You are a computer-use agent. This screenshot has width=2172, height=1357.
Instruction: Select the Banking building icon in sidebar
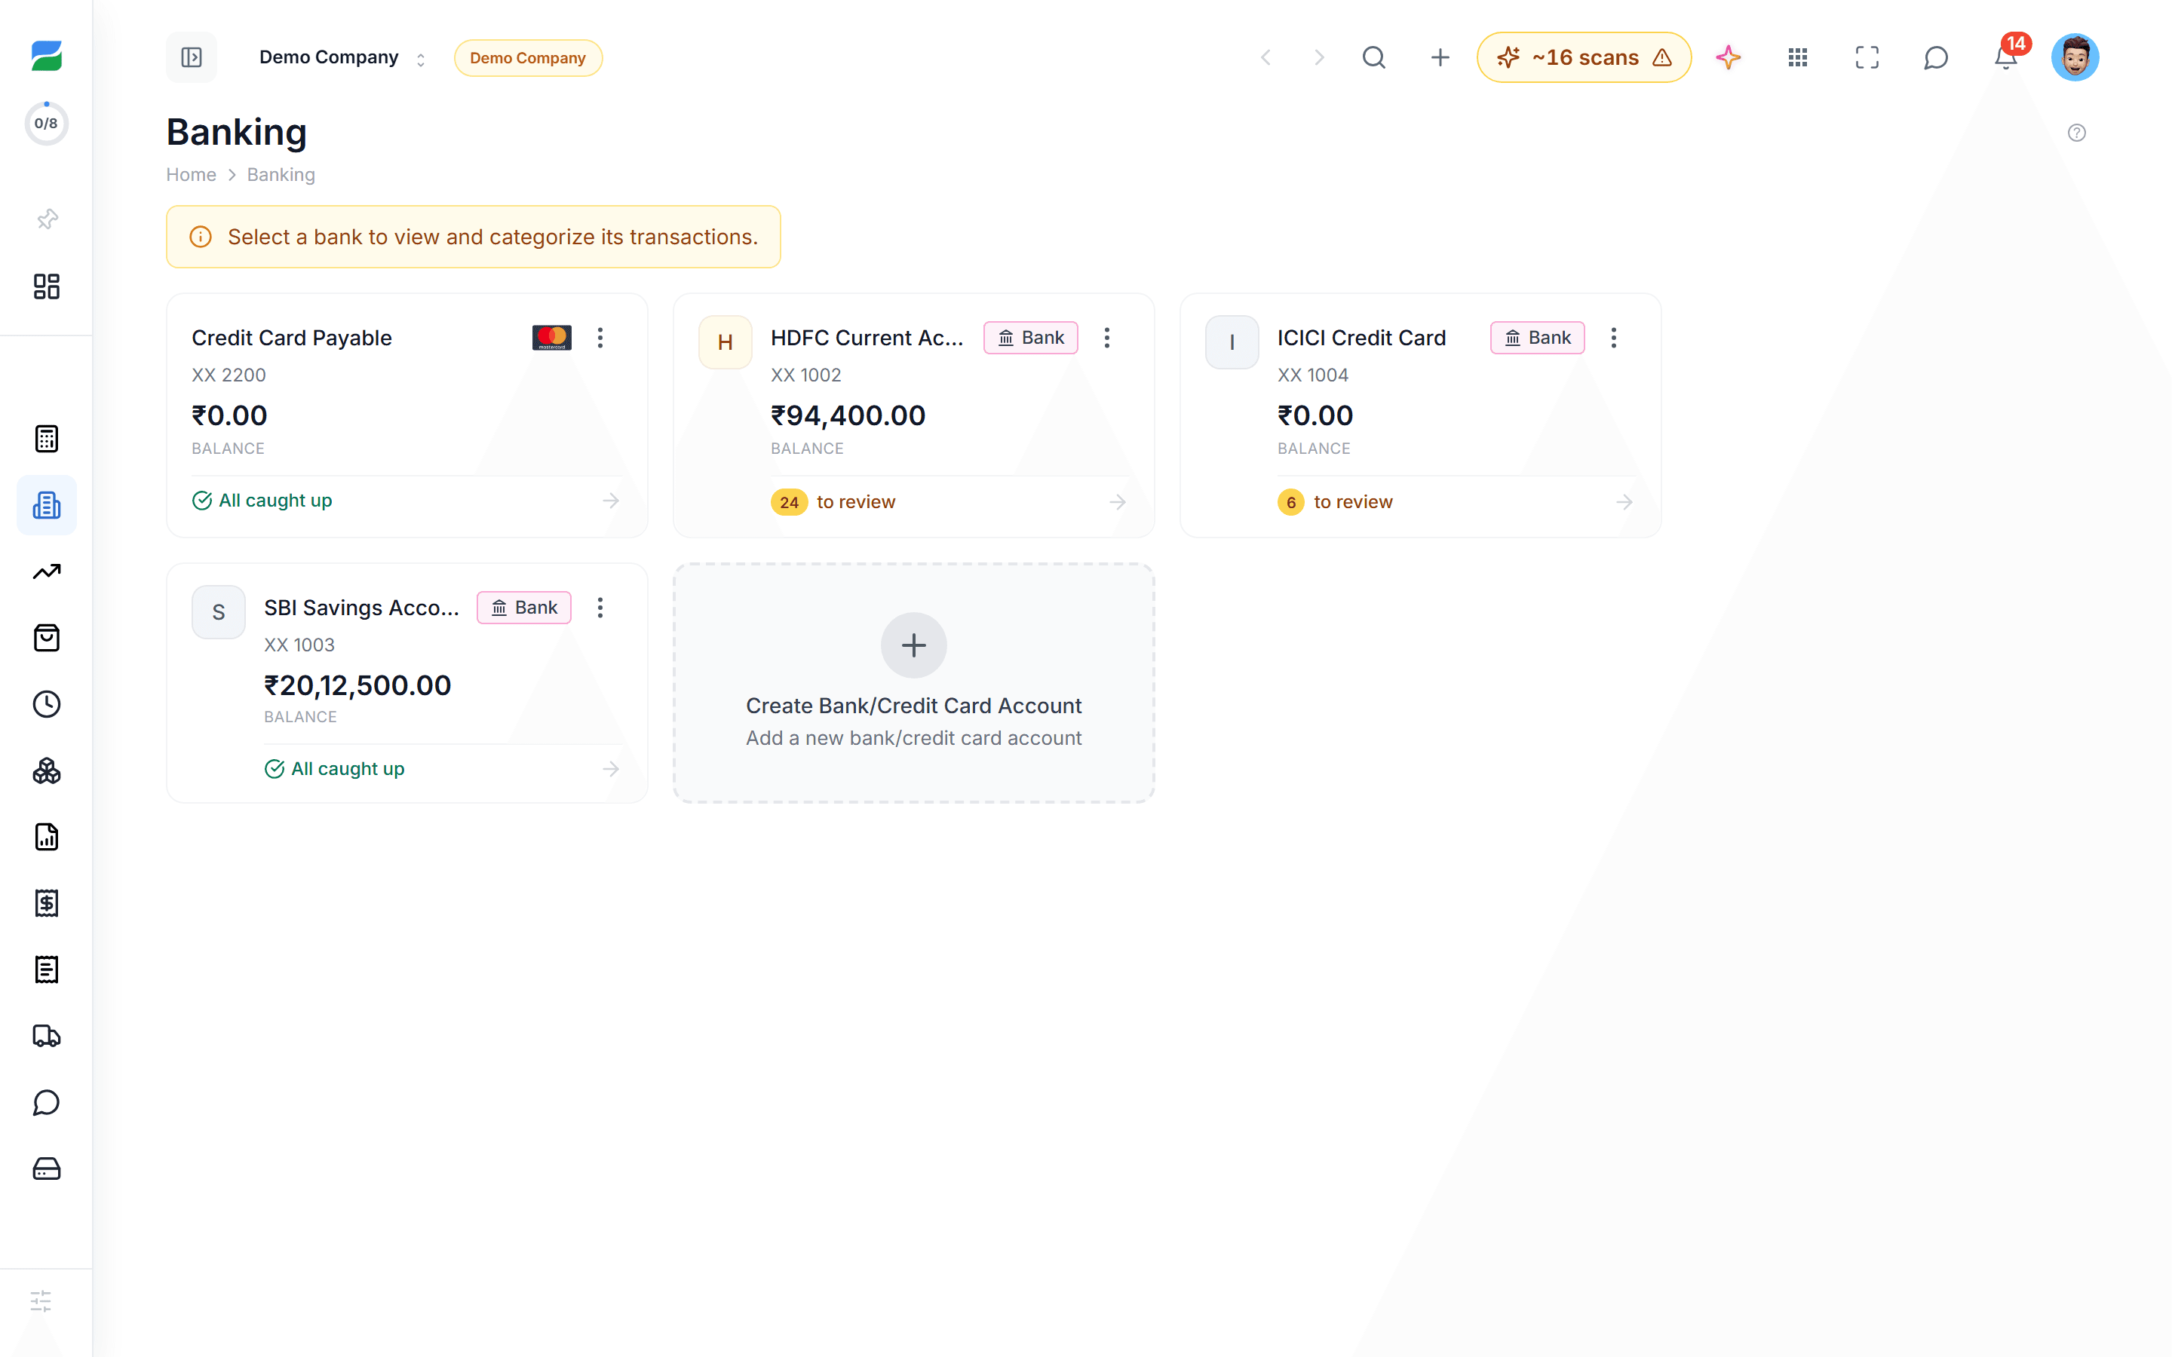click(x=47, y=505)
